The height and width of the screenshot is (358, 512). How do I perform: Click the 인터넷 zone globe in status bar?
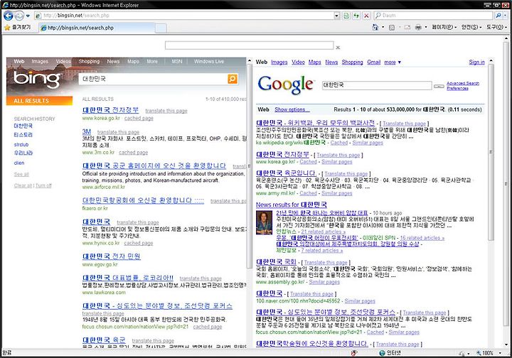383,353
